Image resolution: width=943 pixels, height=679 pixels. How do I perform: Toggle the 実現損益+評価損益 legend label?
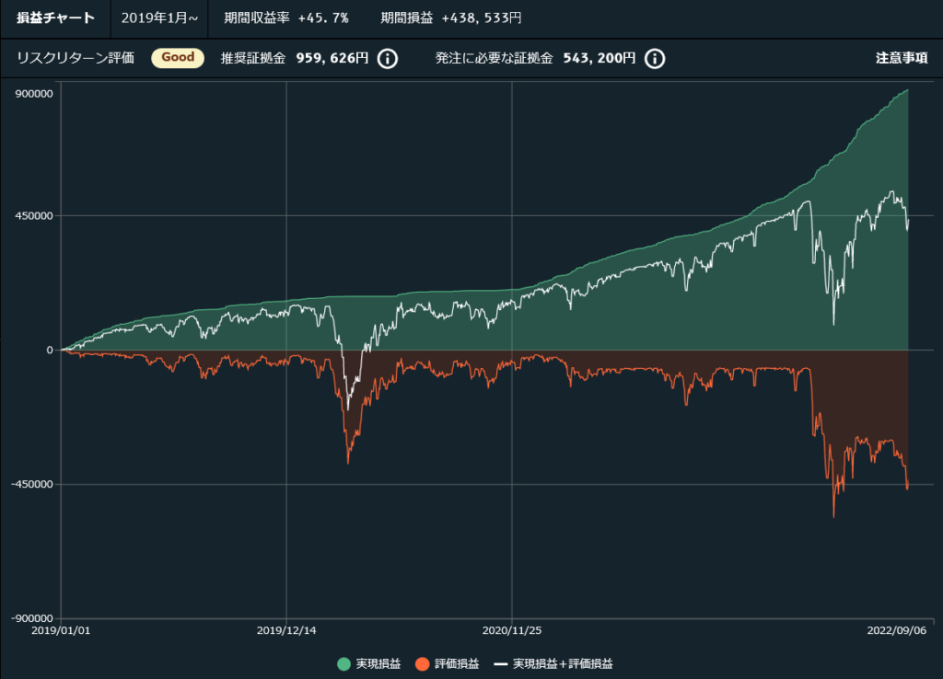563,663
